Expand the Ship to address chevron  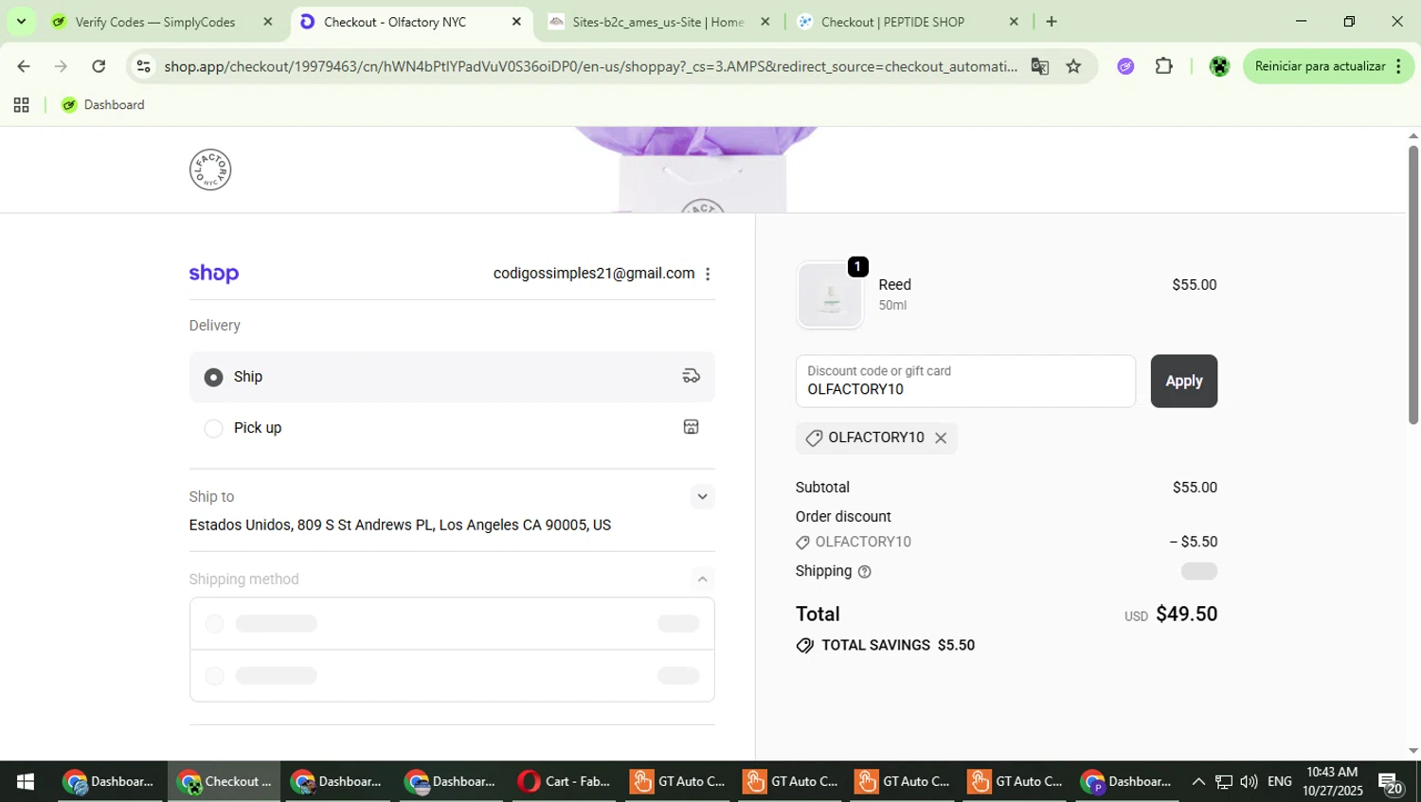tap(702, 496)
